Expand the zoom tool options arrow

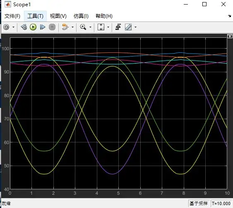pyautogui.click(x=90, y=27)
